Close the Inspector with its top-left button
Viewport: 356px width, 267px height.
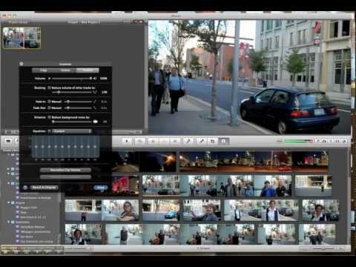22,64
